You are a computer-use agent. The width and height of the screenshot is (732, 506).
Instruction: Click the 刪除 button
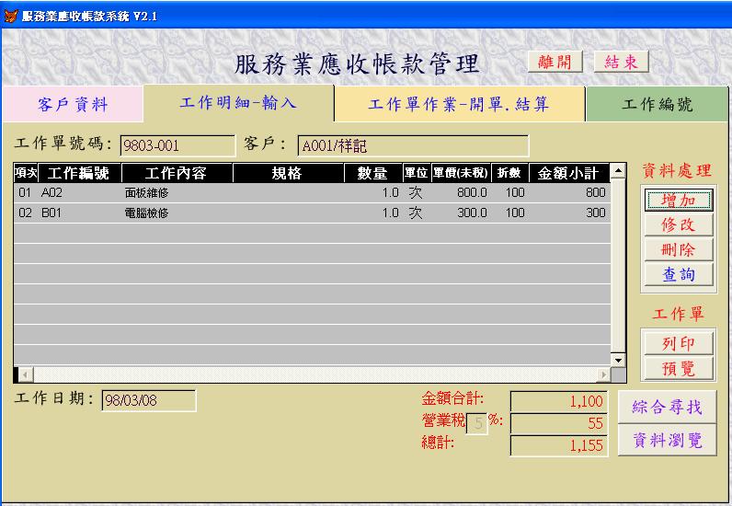[679, 250]
